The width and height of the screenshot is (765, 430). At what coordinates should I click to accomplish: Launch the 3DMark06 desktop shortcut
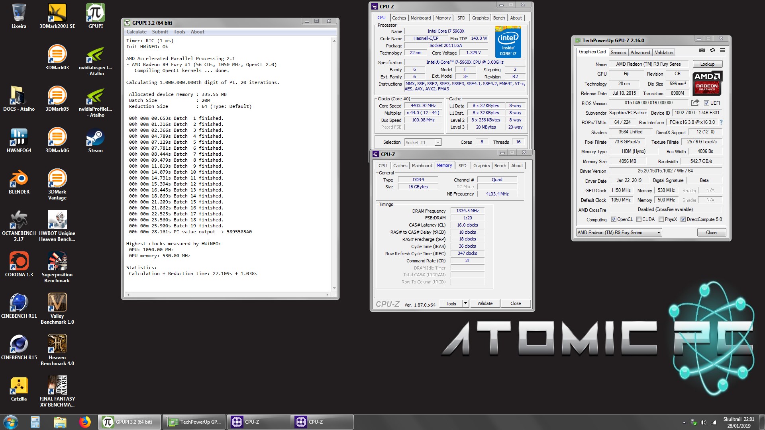(x=57, y=140)
